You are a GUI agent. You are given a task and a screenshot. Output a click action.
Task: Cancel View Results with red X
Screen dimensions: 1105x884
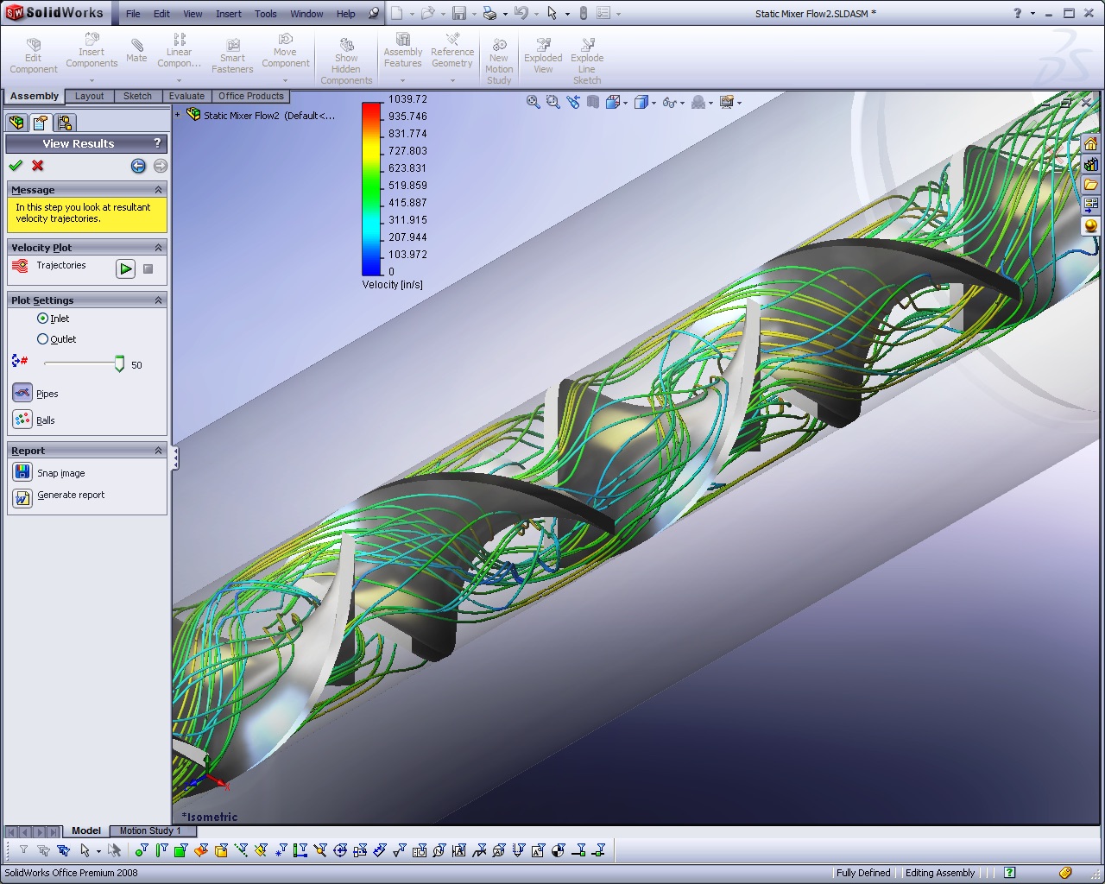[37, 166]
